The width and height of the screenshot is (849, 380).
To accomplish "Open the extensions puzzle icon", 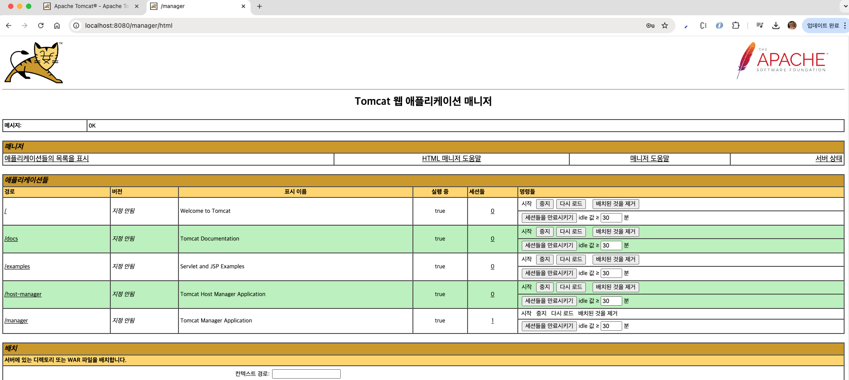I will pos(736,26).
